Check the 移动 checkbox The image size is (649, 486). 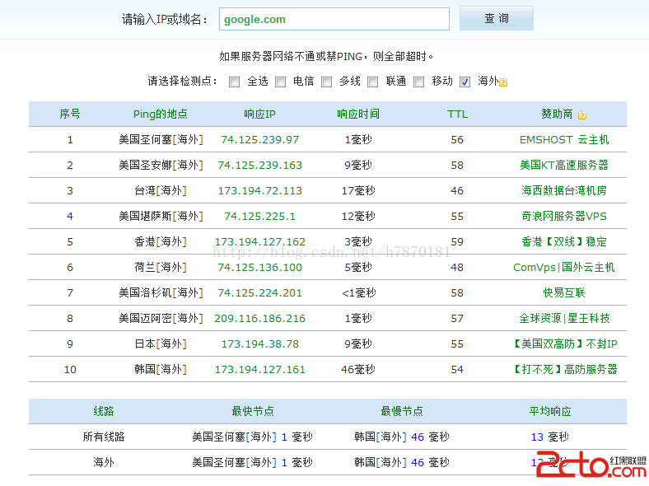tap(419, 82)
